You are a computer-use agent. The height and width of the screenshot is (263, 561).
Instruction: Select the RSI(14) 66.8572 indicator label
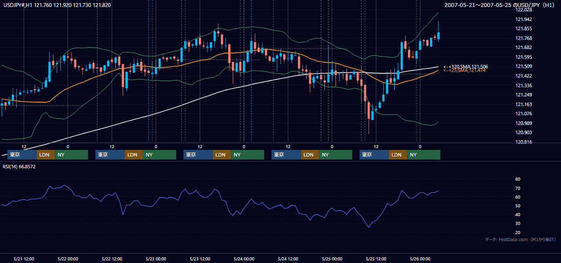click(19, 167)
